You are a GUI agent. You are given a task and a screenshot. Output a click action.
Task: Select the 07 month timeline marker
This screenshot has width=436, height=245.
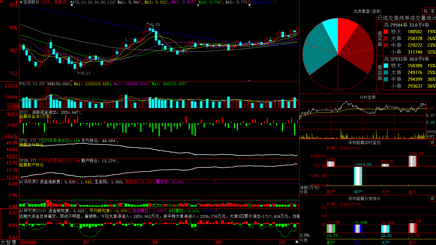click(x=86, y=242)
